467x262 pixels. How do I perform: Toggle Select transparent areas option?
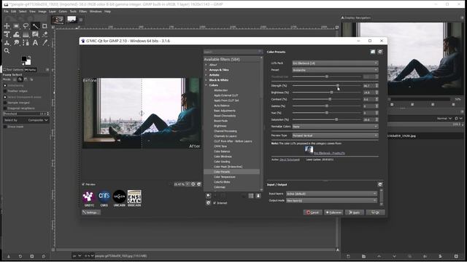click(x=5, y=97)
